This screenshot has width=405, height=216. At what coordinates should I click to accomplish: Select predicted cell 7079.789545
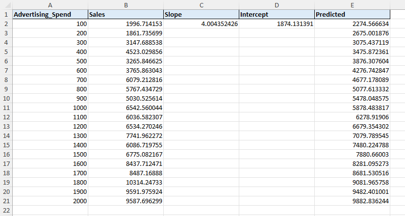[x=353, y=135]
